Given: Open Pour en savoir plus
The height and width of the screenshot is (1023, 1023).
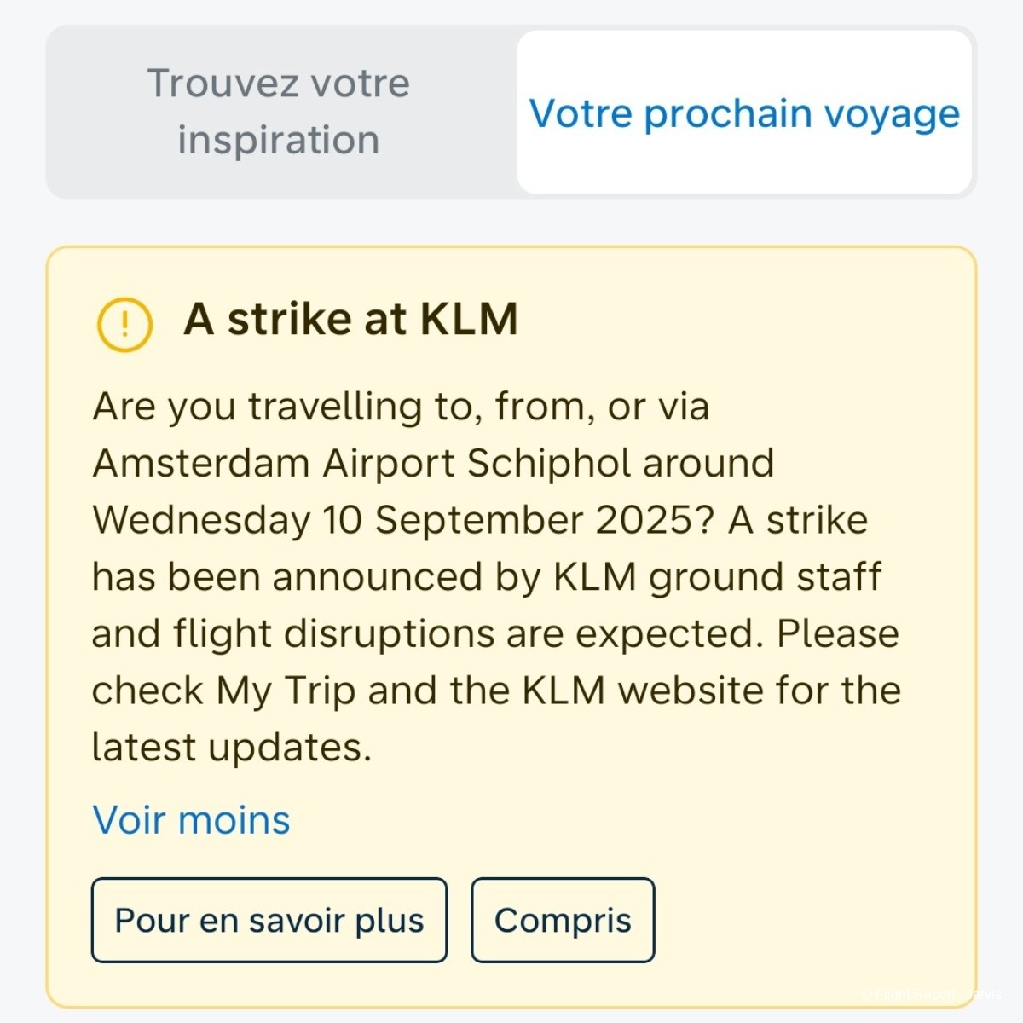Looking at the screenshot, I should point(269,921).
